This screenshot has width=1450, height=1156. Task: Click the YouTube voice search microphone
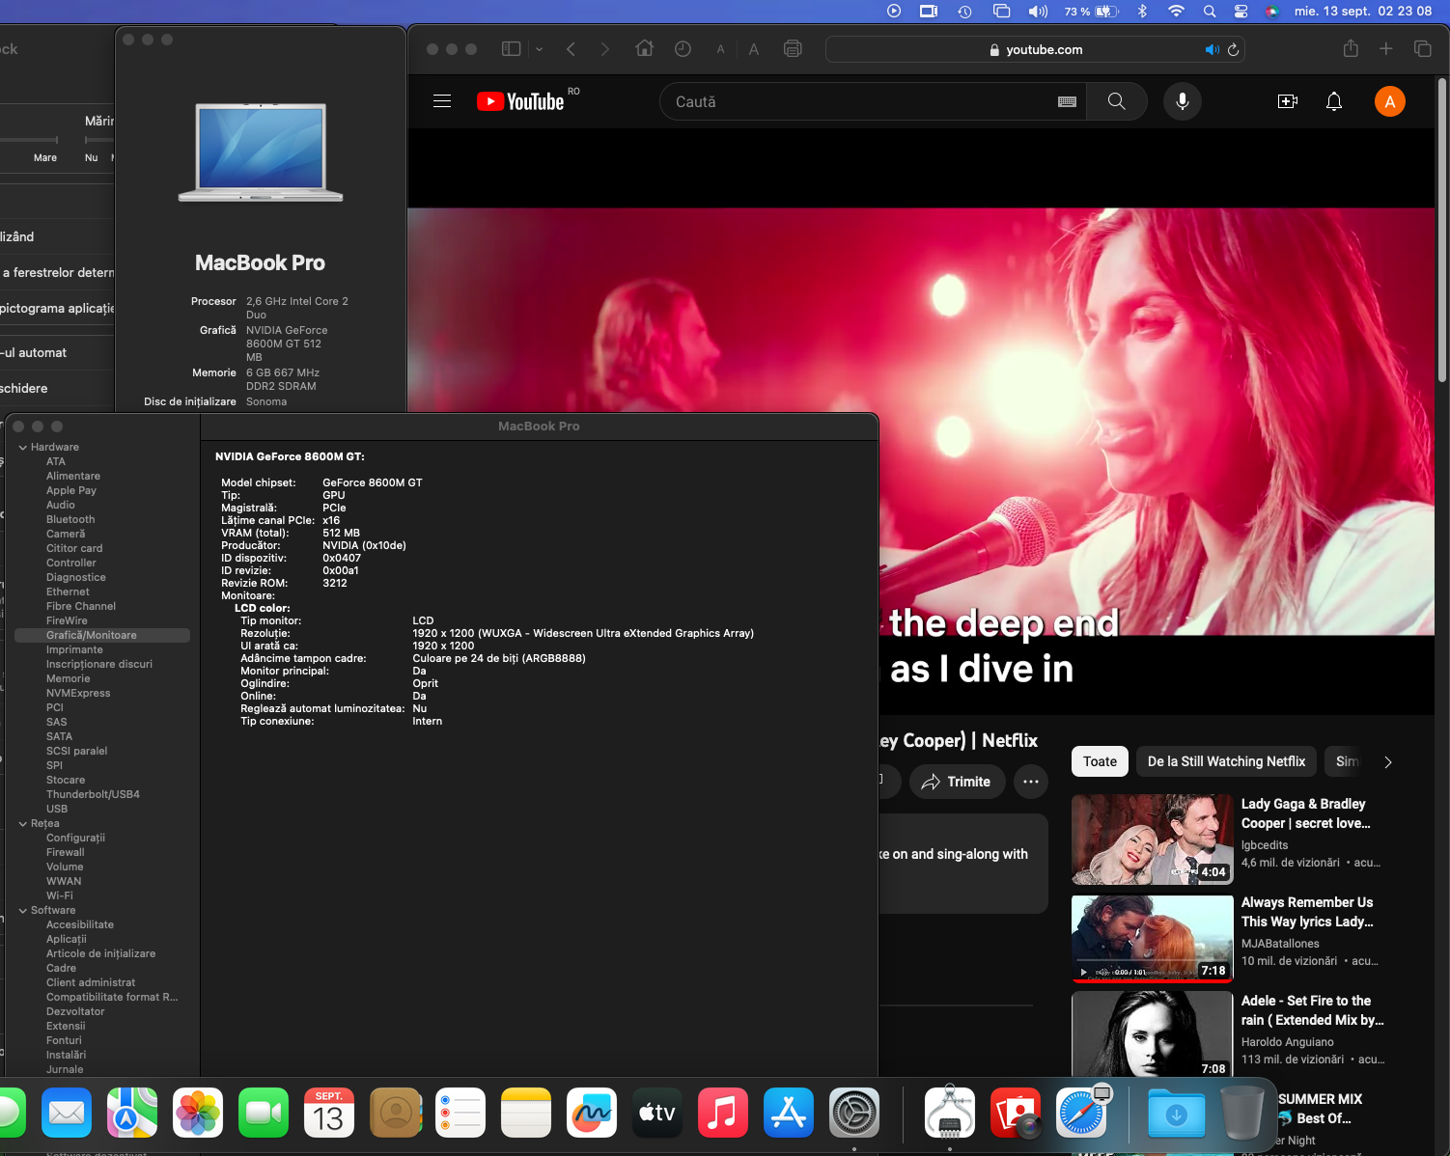[x=1182, y=101]
